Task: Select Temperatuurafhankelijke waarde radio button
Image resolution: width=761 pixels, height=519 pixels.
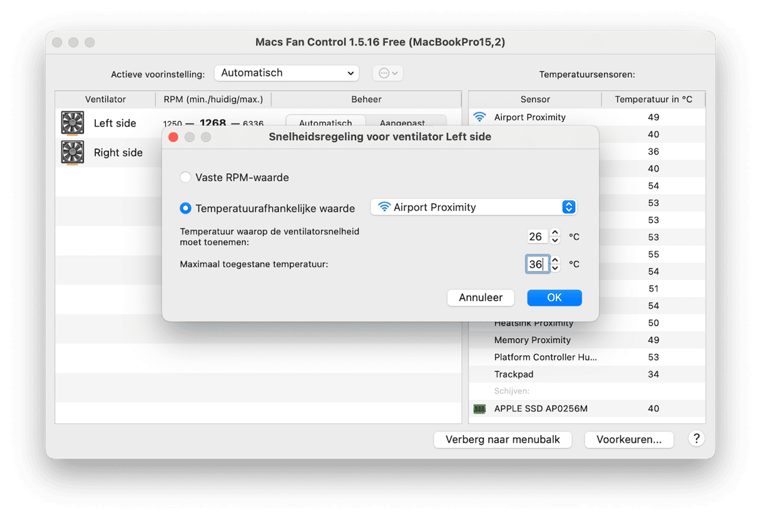Action: click(x=185, y=208)
